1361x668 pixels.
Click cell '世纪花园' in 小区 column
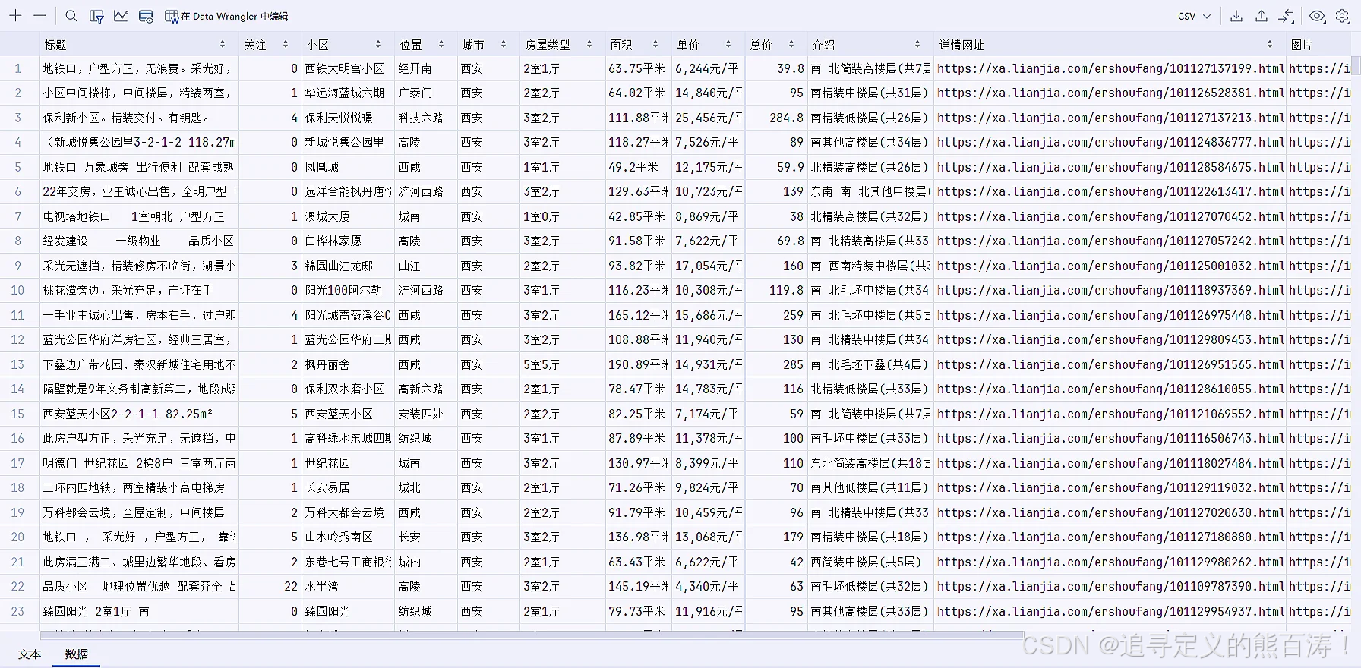[327, 463]
